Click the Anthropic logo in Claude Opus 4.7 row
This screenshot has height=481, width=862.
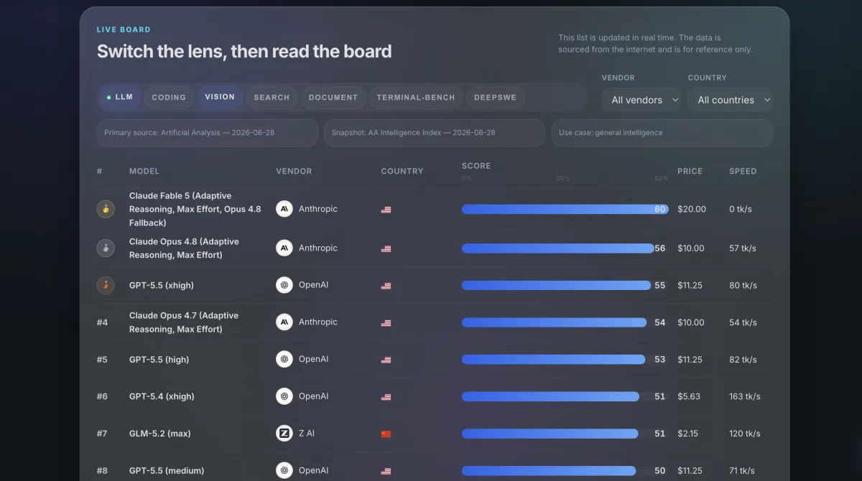284,322
